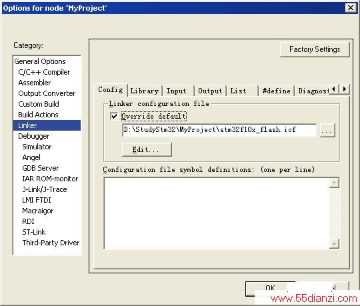Image resolution: width=360 pixels, height=306 pixels.
Task: Click the Edit... button
Action: [147, 150]
